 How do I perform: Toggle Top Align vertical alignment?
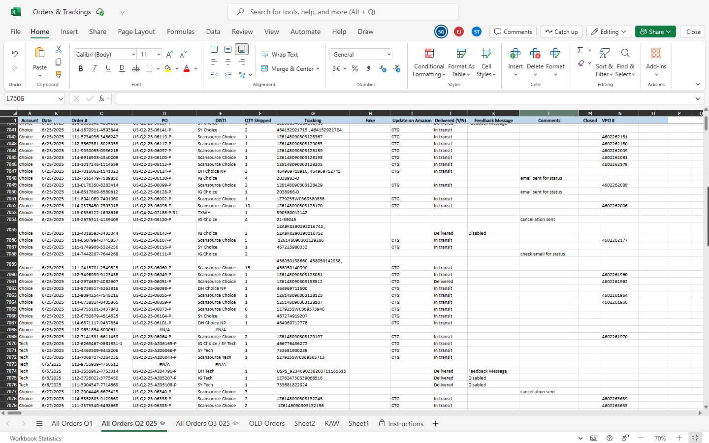pyautogui.click(x=214, y=49)
